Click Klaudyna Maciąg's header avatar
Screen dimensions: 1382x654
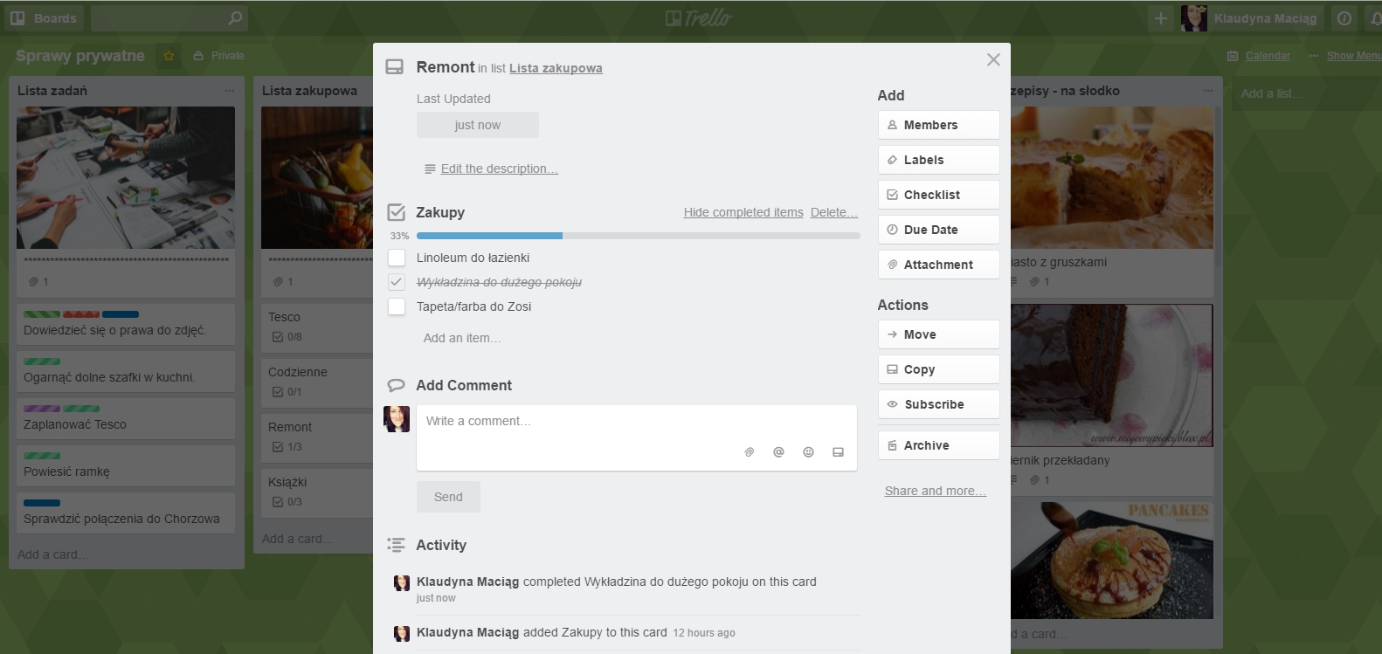(x=1193, y=18)
